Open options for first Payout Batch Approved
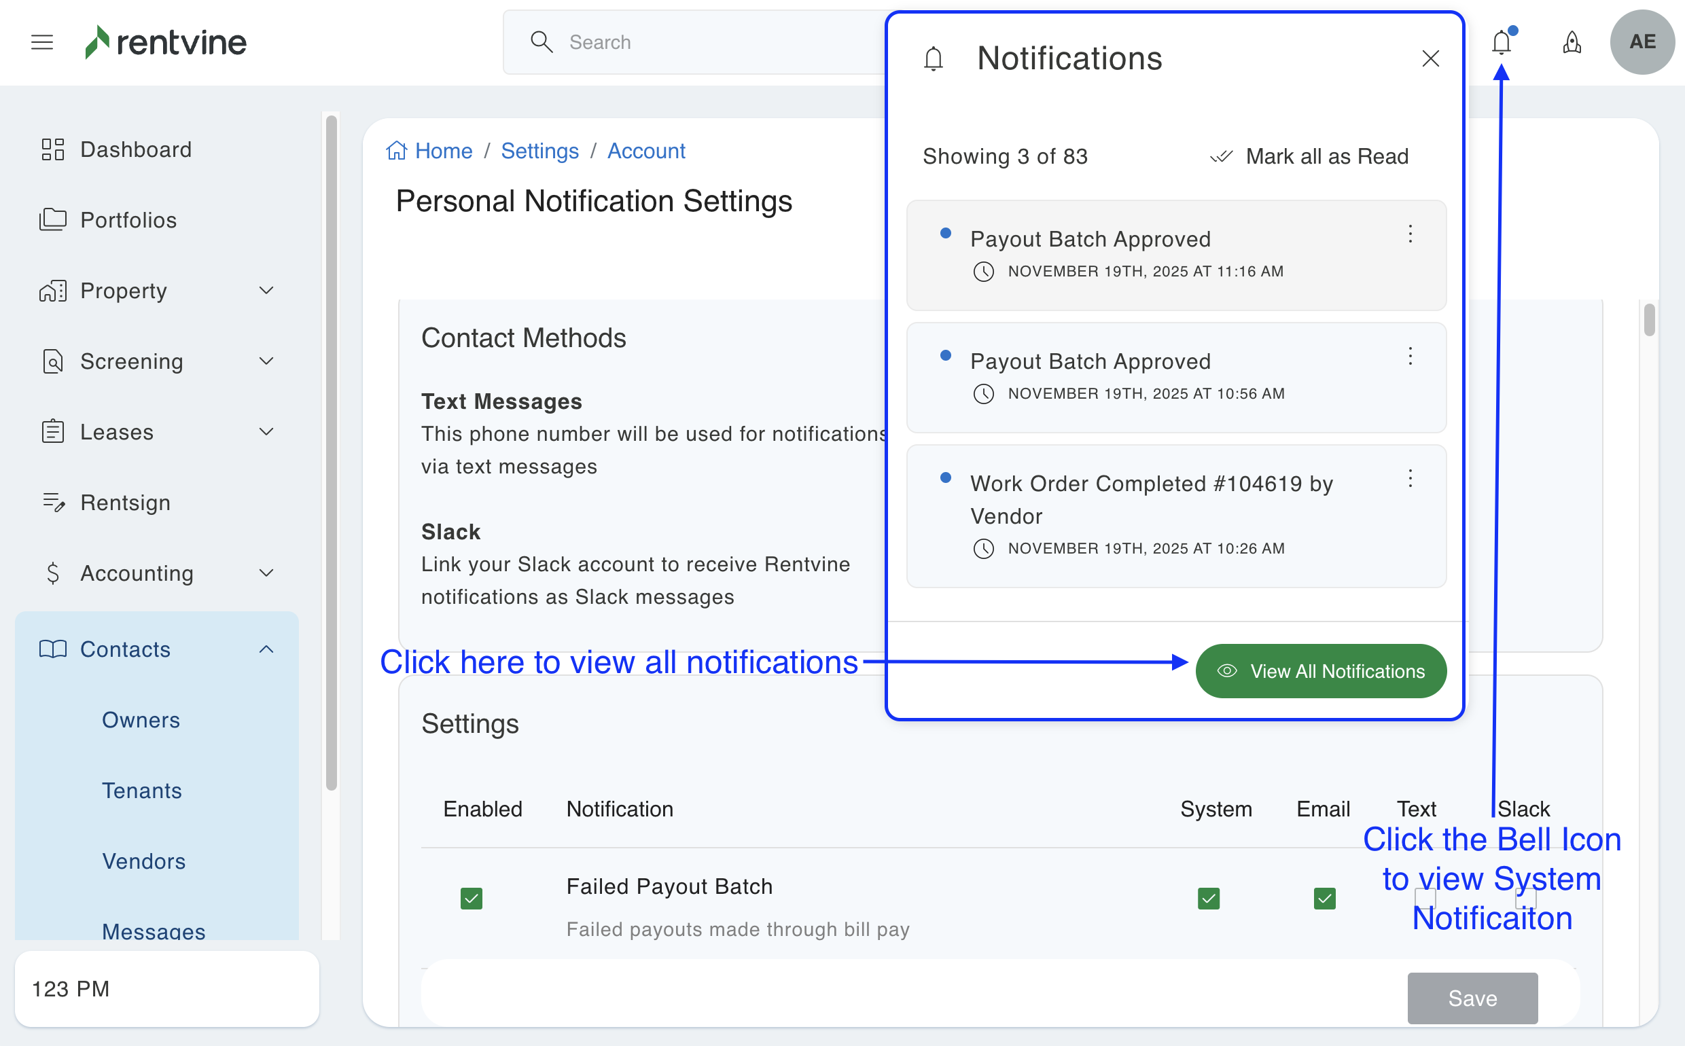 click(x=1410, y=234)
